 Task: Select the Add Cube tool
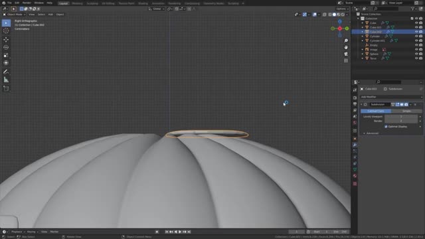(x=6, y=88)
